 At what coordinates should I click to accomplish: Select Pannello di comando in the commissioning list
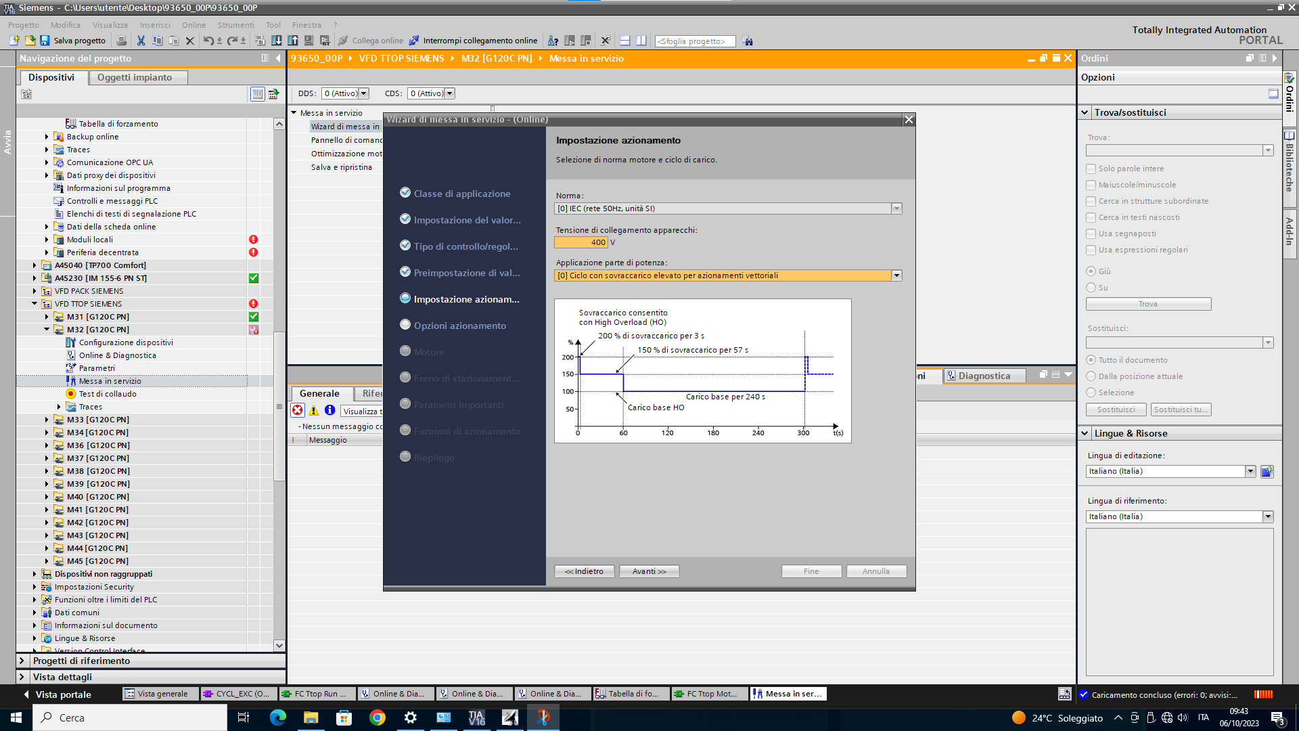tap(346, 140)
